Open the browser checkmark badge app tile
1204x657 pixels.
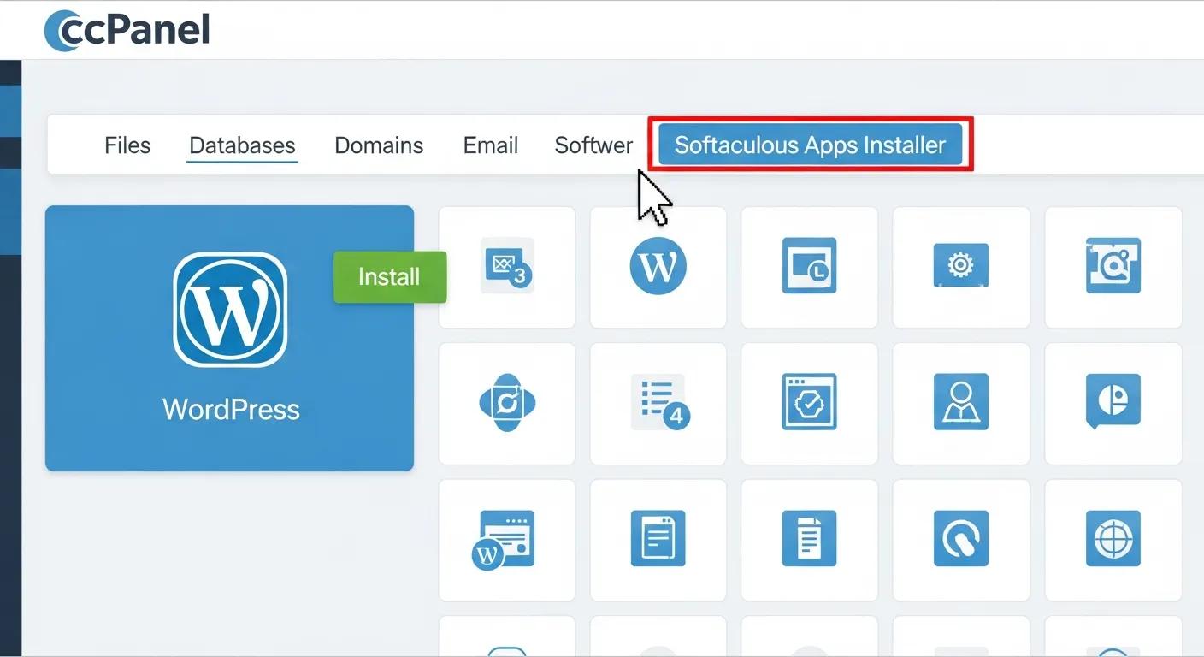coord(810,403)
